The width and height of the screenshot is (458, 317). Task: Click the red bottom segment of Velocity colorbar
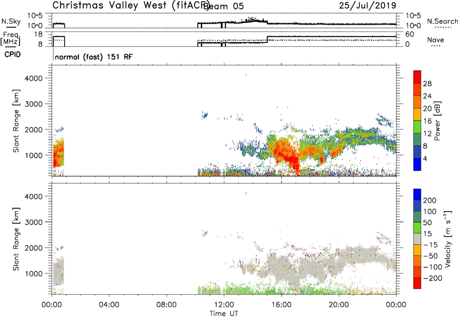tap(417, 283)
